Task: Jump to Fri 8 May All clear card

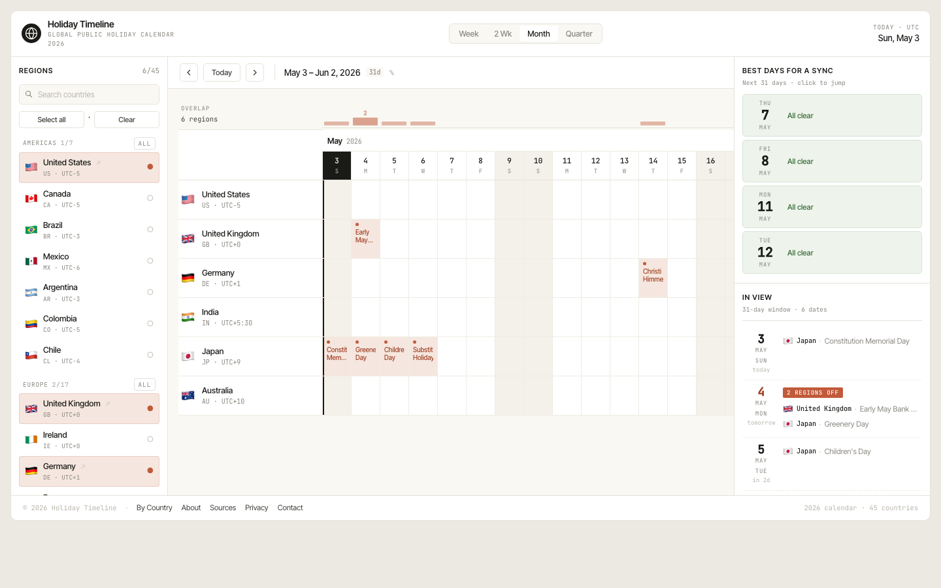Action: [x=832, y=161]
